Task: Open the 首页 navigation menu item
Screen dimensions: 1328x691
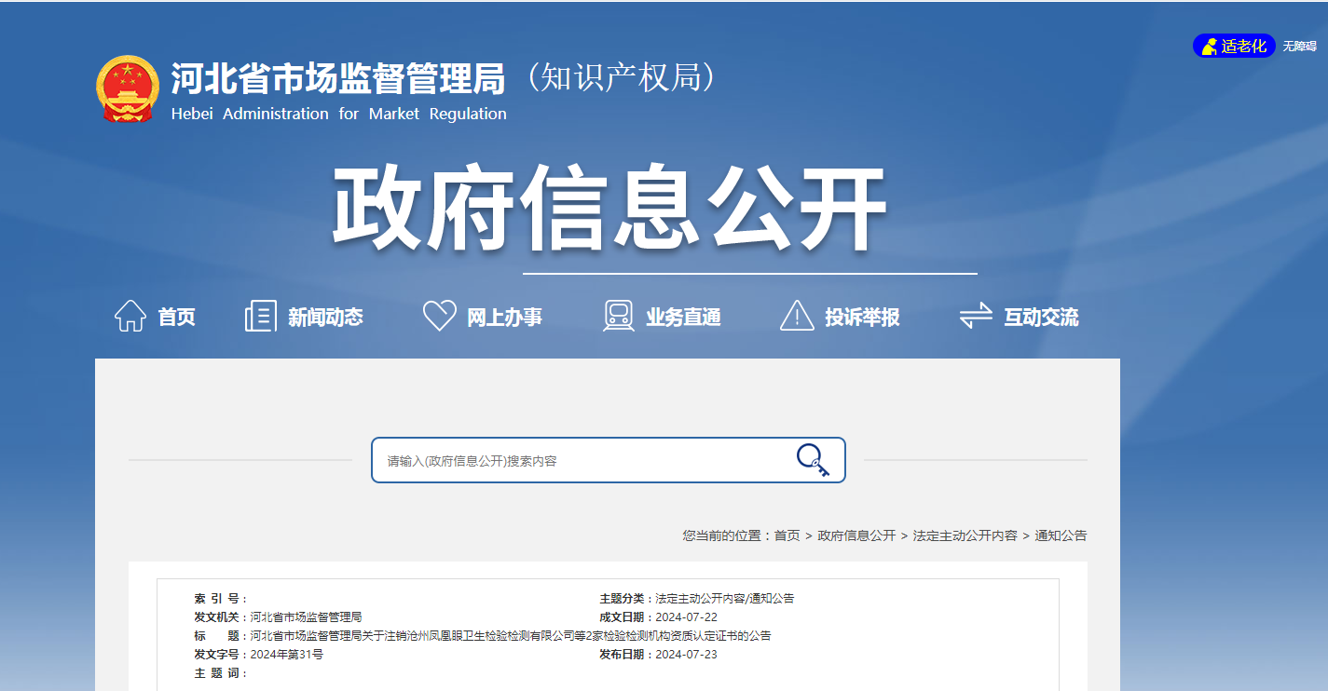Action: pyautogui.click(x=177, y=318)
